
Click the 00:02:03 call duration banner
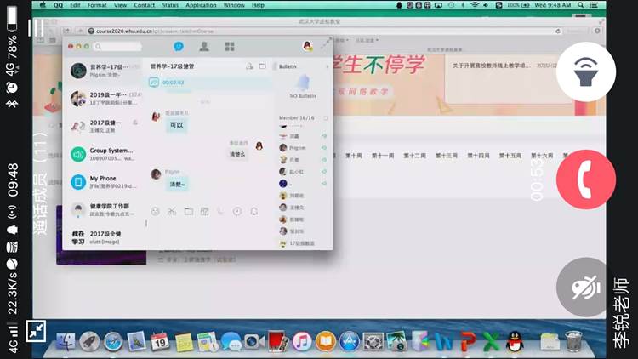pos(208,83)
